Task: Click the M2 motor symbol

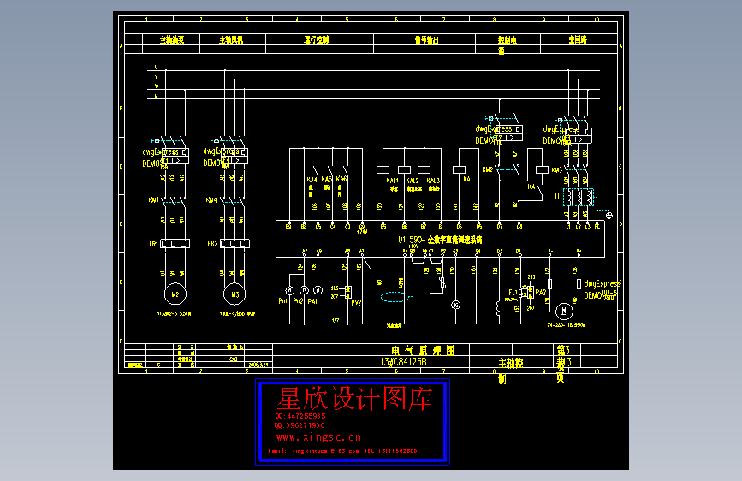Action: tap(175, 294)
